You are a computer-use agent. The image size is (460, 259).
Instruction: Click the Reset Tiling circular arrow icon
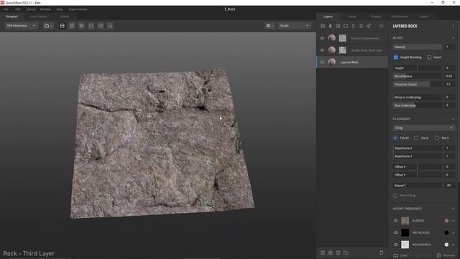click(395, 196)
